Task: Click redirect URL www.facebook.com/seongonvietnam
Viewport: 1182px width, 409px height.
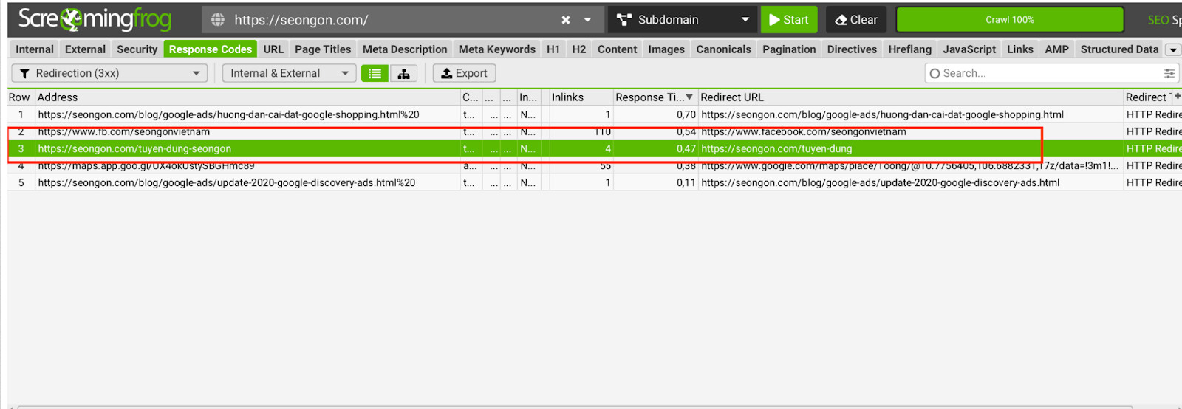Action: [804, 131]
